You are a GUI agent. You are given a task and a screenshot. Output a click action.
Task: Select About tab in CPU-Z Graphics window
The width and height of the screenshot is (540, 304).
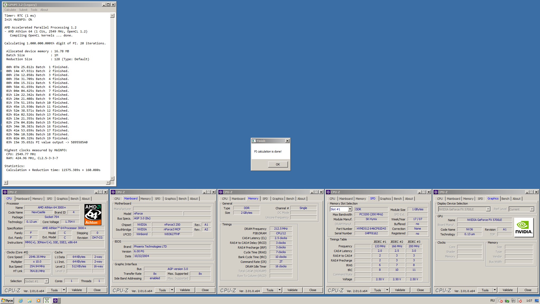point(517,199)
